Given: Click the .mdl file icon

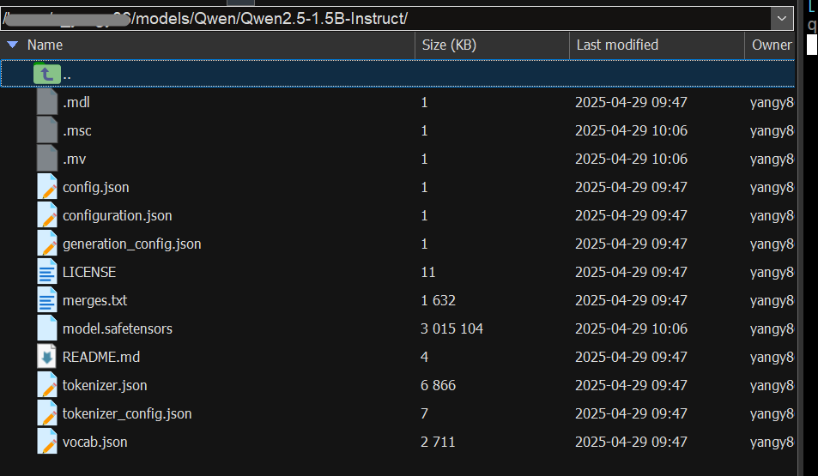Looking at the screenshot, I should coord(47,102).
